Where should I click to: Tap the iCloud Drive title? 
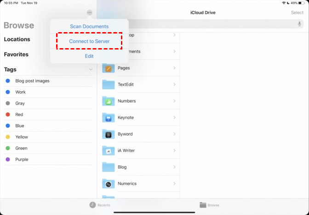(x=203, y=12)
